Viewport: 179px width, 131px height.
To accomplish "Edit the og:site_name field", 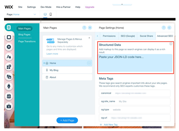I will pos(135,102).
